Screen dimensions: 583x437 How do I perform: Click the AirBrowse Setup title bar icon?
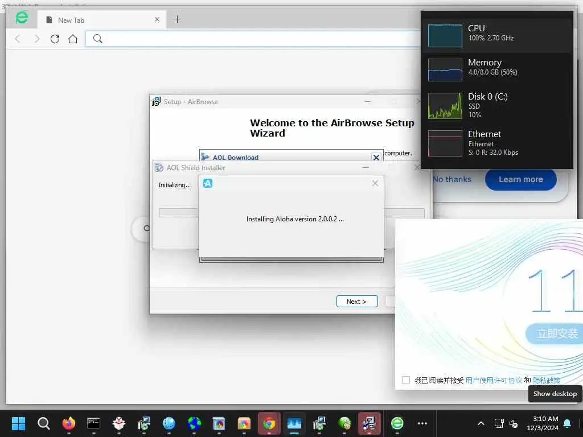(156, 101)
